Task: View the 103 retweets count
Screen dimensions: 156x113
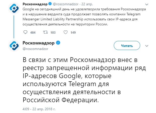Action: [53, 33]
